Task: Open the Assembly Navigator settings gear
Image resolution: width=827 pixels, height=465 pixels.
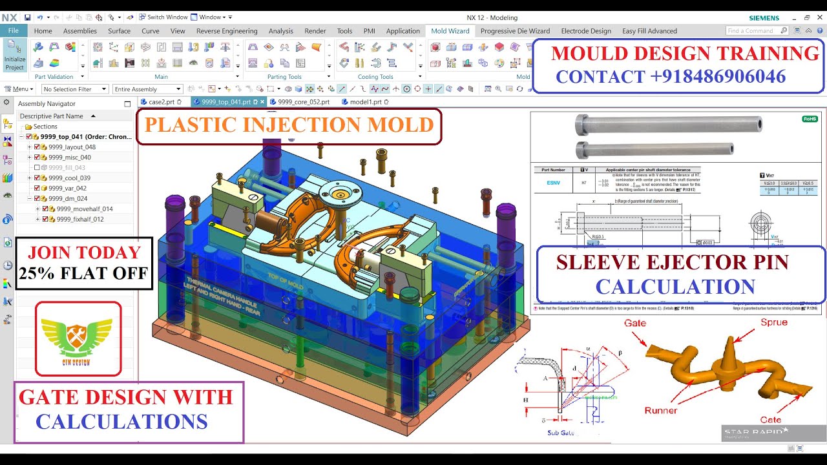Action: coord(6,102)
